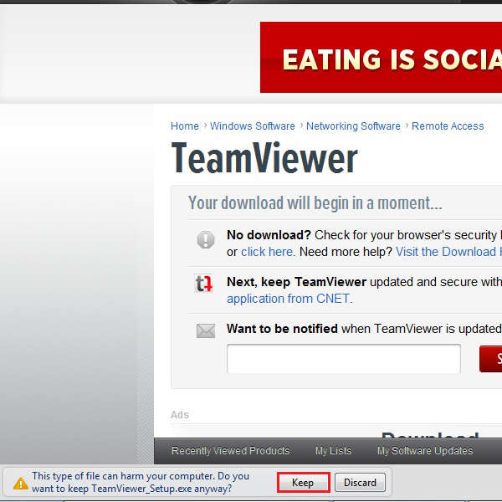Click the 'Ads' label text

click(180, 415)
